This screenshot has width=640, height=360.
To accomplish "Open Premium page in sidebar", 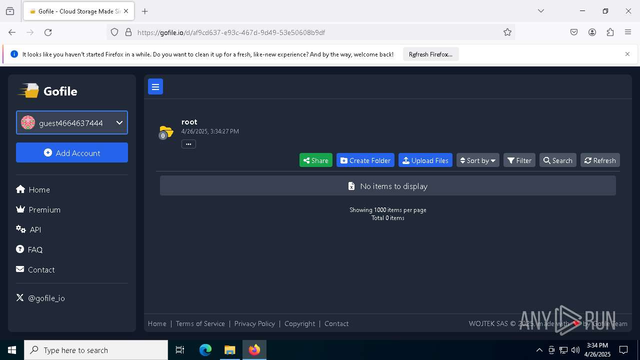I will pyautogui.click(x=38, y=209).
